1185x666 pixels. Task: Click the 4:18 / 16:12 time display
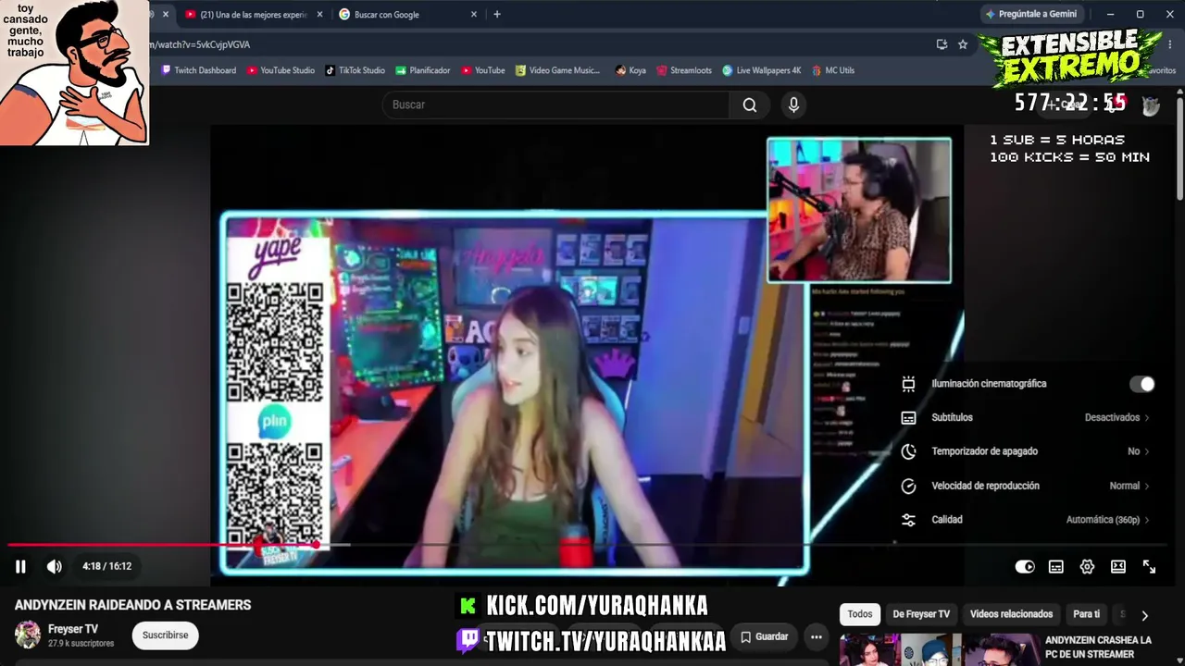(106, 566)
